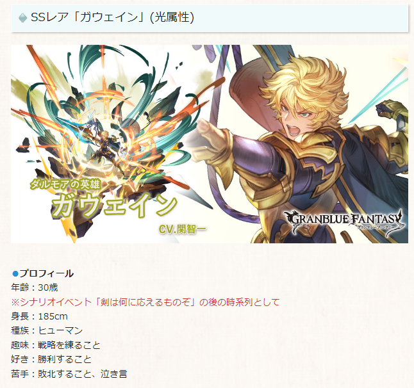Viewport: 414px width, 388px height.
Task: Click the large ガウェイン title text on banner
Action: [x=114, y=205]
